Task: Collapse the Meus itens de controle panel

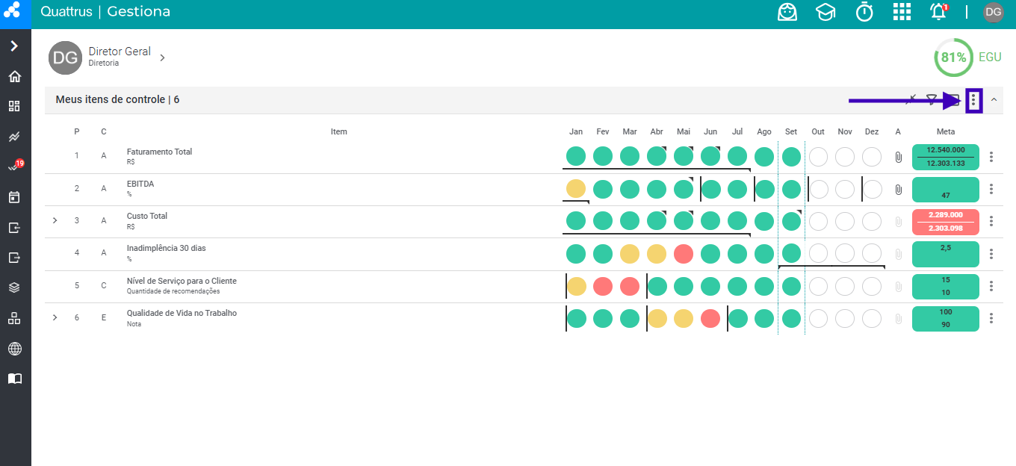Action: [994, 99]
